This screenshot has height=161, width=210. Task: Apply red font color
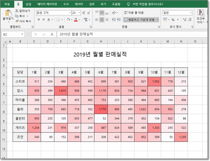[76, 20]
